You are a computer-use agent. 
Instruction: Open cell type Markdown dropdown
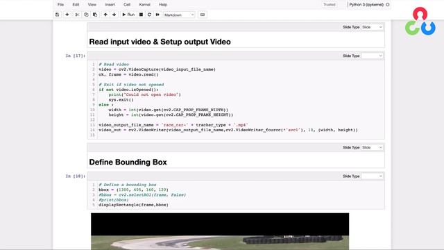click(x=179, y=15)
